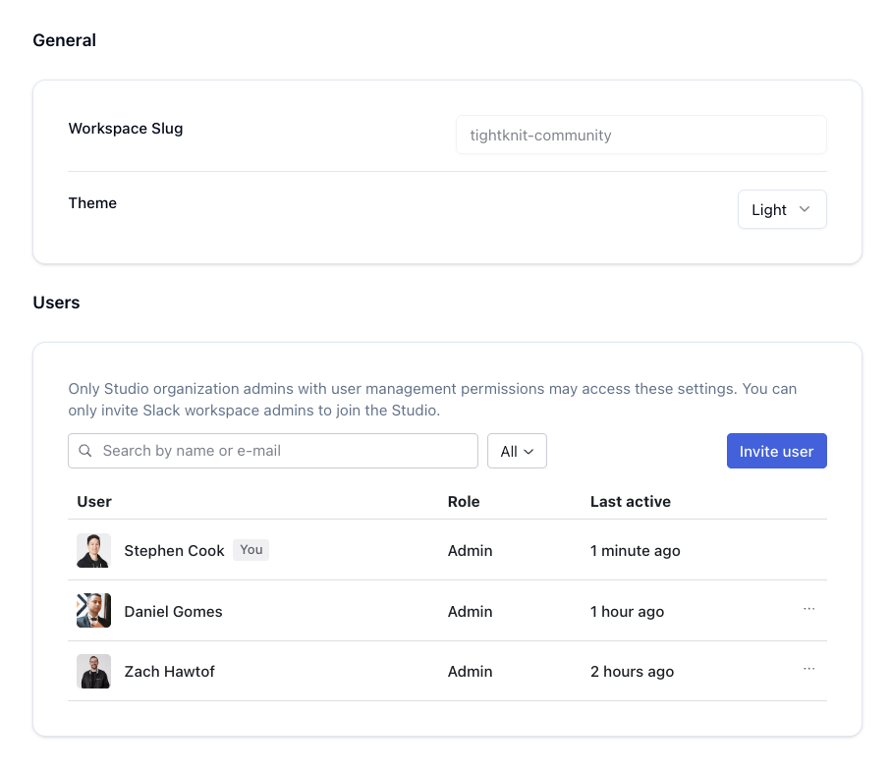890x771 pixels.
Task: Click the User column header
Action: point(94,502)
